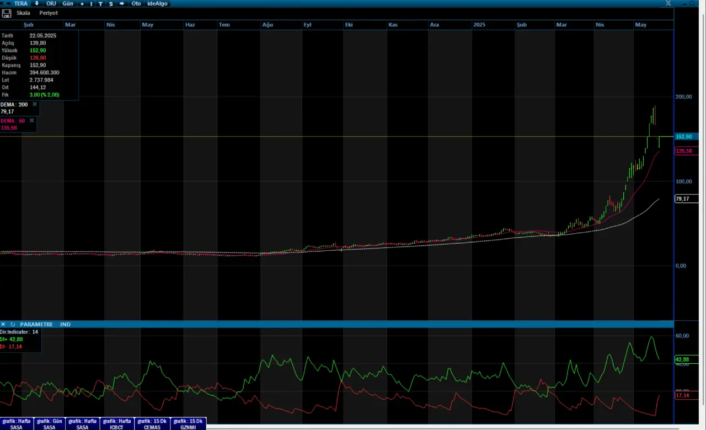Click the Hacim value 394.608.300
Screen dimensions: 706x430
(45, 73)
